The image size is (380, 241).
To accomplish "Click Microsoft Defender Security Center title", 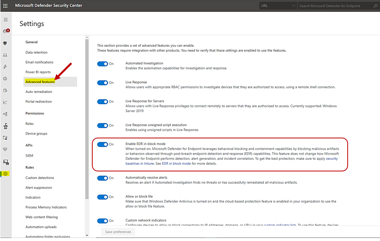I will click(49, 5).
